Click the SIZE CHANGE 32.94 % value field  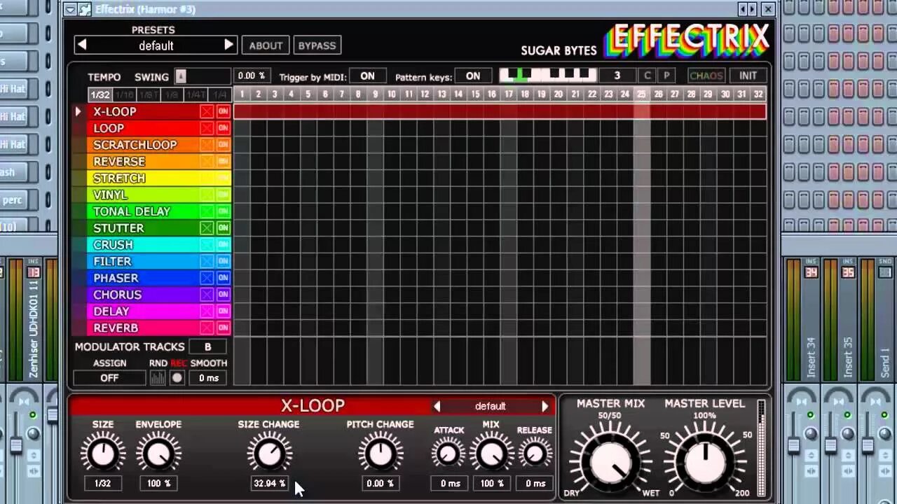(x=270, y=483)
